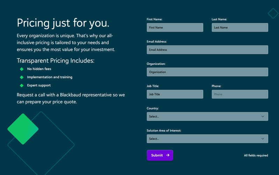
Task: Click the 'Email Address:' label
Action: click(156, 42)
